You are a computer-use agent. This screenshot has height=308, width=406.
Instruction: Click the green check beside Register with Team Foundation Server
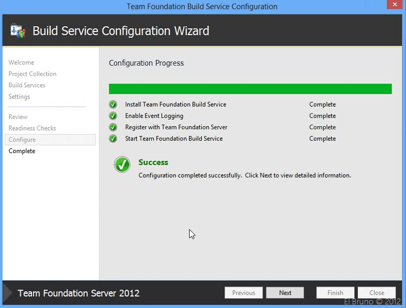(113, 128)
